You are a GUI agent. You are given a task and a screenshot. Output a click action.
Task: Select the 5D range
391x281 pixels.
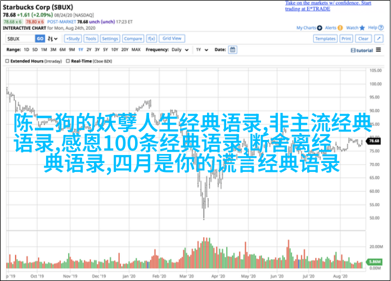coord(35,50)
